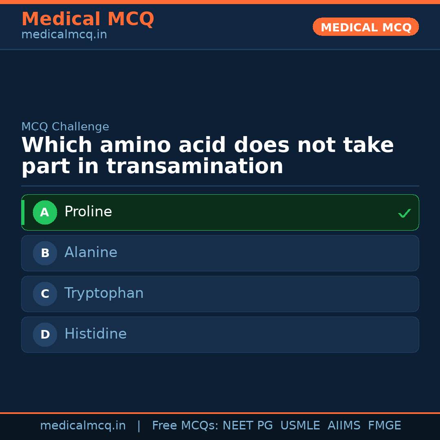Select the Proline answer text
This screenshot has height=440, width=440.
pos(88,212)
